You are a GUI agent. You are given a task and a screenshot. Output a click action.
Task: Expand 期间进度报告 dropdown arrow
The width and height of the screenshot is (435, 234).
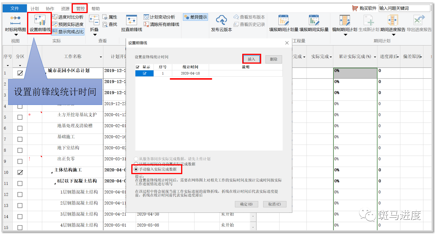(393, 35)
